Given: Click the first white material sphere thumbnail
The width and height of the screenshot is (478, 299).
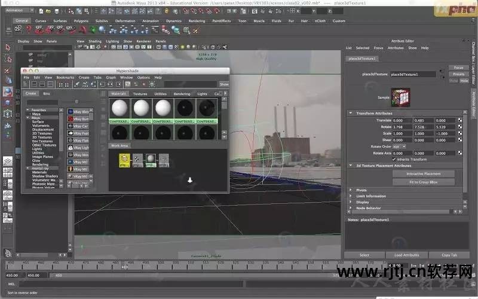Looking at the screenshot, I should tap(119, 108).
